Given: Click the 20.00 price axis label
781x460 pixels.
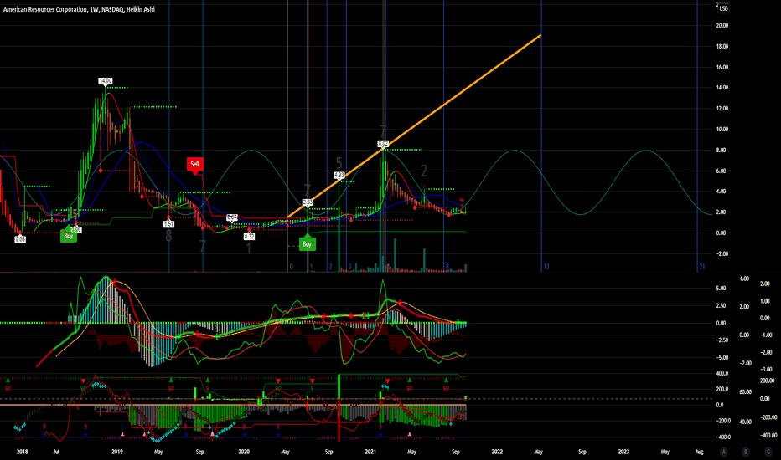Looking at the screenshot, I should coord(722,25).
